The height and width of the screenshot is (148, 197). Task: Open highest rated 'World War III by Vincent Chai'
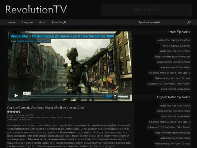pos(175,105)
